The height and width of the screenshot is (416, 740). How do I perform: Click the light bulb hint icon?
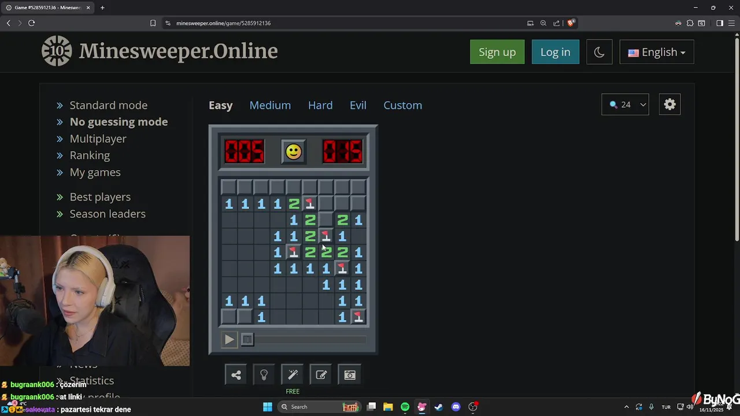point(264,375)
